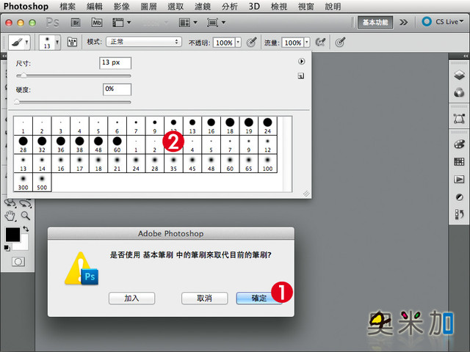Show more workspaces with the double chevron
The height and width of the screenshot is (352, 470).
[403, 23]
